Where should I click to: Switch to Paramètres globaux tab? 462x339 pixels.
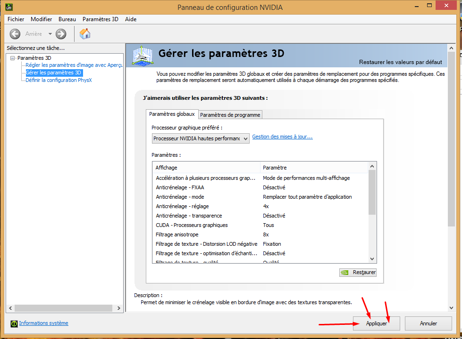172,114
